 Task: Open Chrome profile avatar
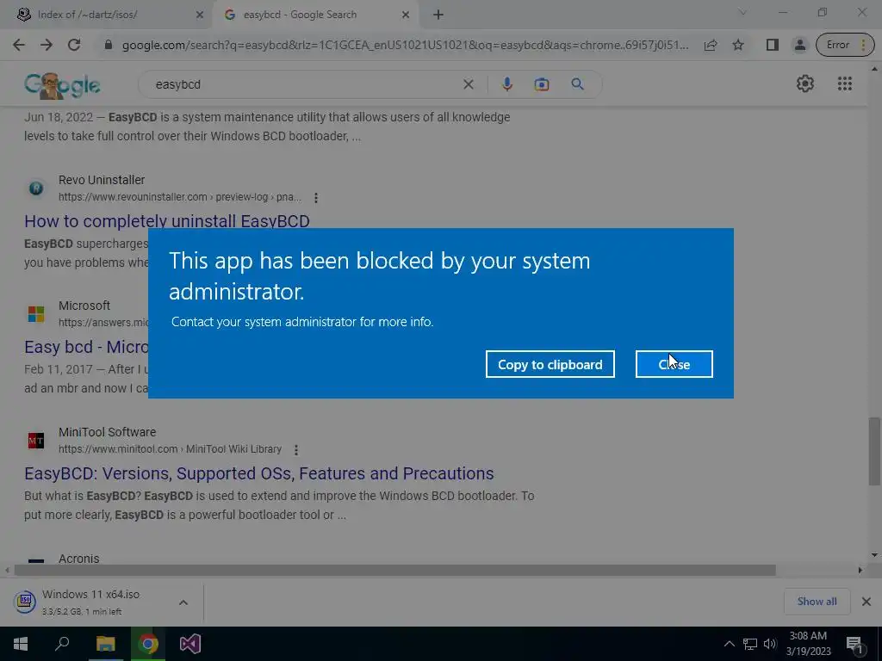coord(799,45)
